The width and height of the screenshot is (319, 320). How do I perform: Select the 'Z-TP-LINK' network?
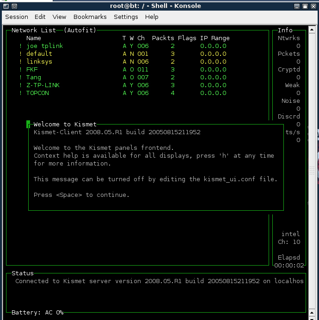point(43,85)
